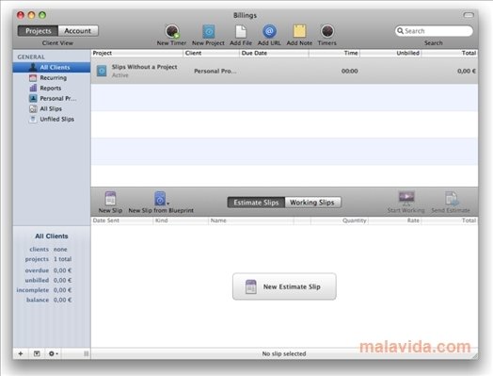The width and height of the screenshot is (493, 376).
Task: Click the New Estimate Slip button
Action: 284,286
